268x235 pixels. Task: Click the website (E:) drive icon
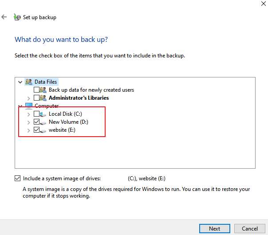click(x=43, y=130)
